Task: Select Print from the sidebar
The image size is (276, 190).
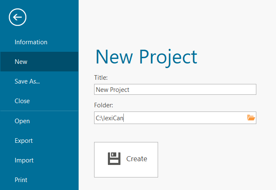Action: [21, 180]
